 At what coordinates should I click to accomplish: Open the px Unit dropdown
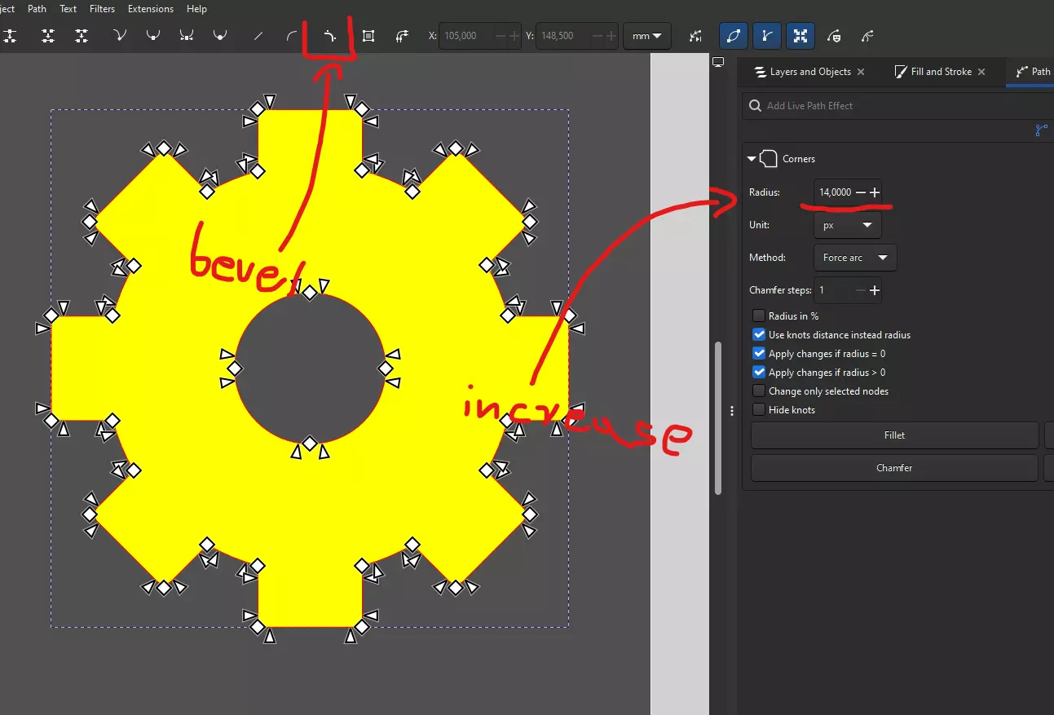[847, 225]
